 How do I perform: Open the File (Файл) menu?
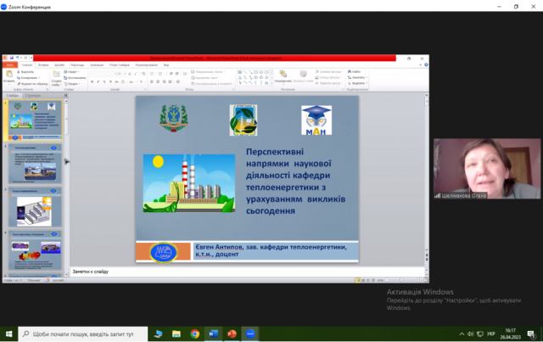pyautogui.click(x=10, y=64)
